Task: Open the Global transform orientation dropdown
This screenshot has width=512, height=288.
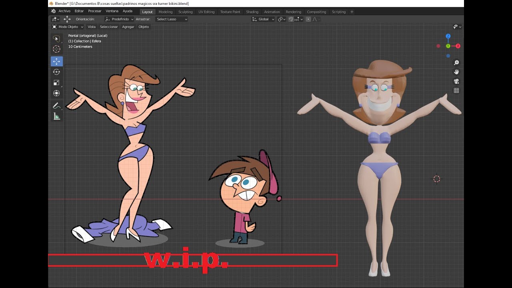Action: click(x=263, y=19)
